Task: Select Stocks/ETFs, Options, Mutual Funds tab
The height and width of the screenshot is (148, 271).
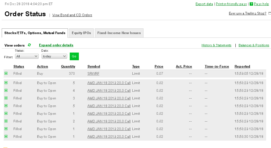Action: (x=35, y=33)
